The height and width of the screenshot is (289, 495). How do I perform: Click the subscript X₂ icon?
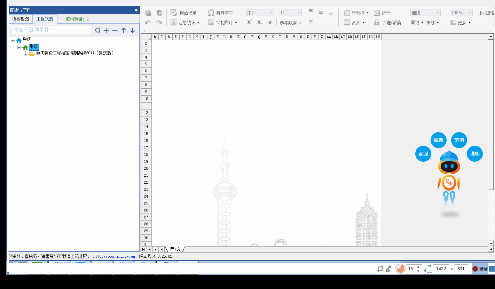tap(260, 23)
